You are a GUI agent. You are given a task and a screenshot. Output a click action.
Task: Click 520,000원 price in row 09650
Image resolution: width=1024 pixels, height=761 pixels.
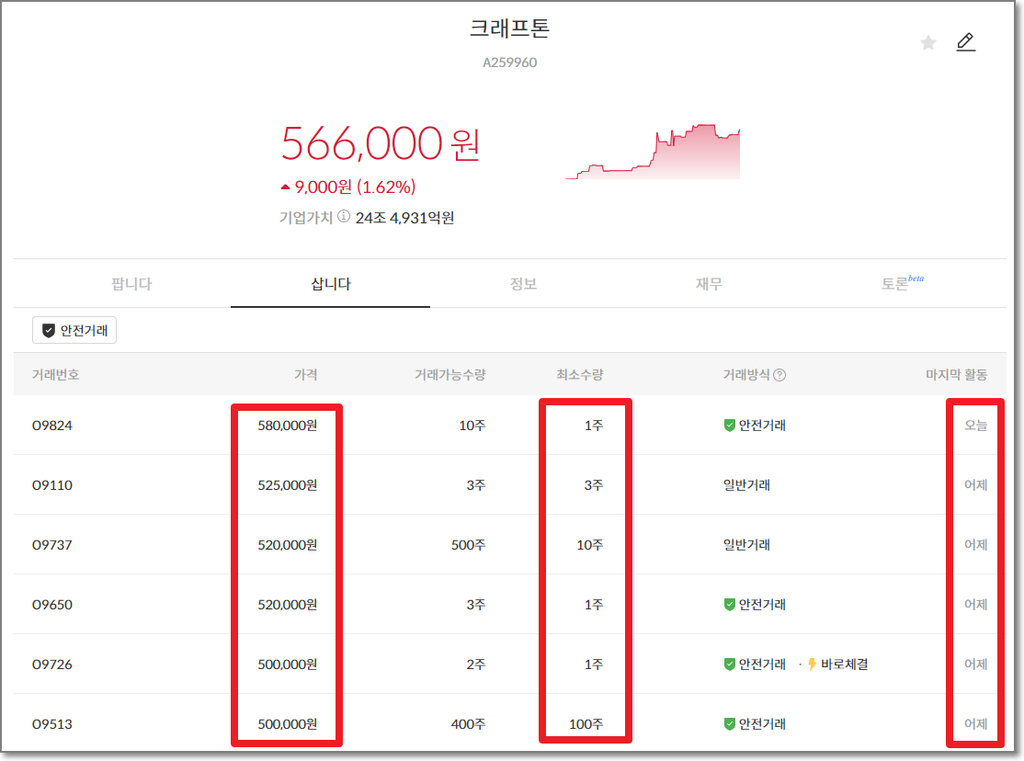pyautogui.click(x=288, y=604)
